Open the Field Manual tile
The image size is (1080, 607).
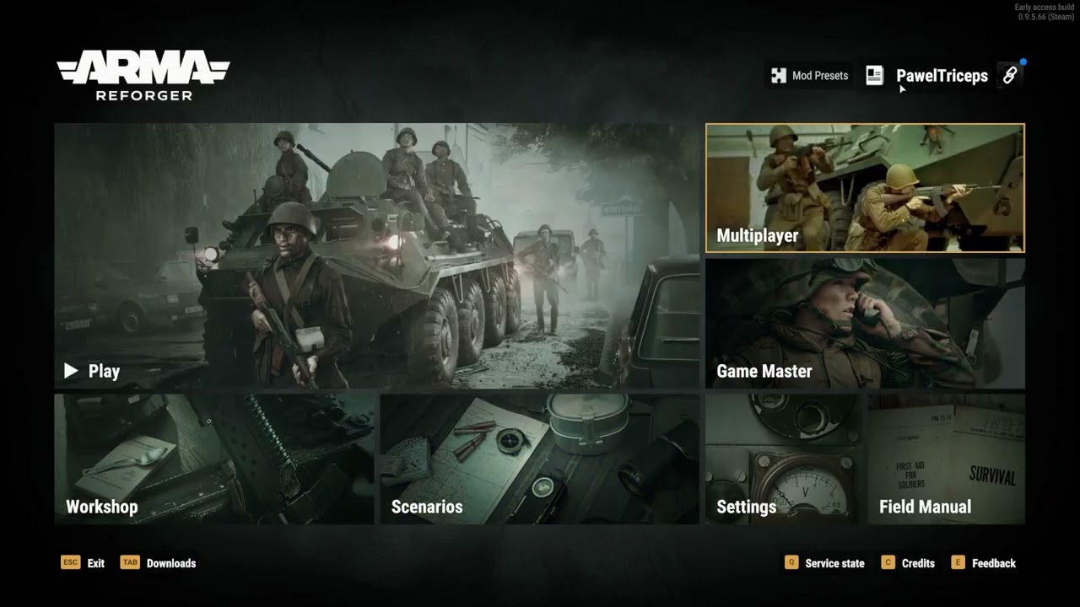[x=947, y=459]
